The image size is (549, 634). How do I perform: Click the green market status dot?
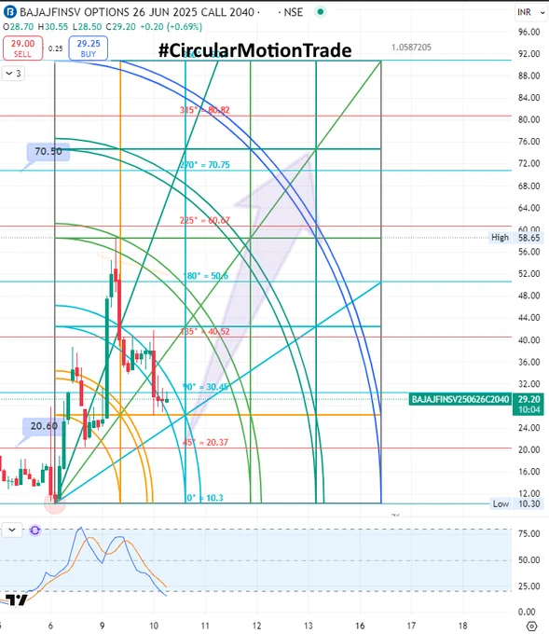click(x=321, y=12)
